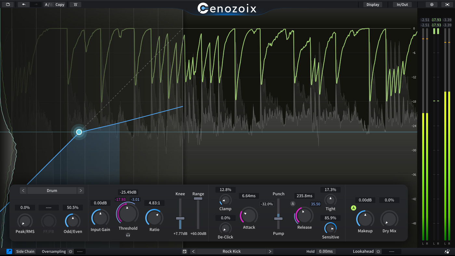Click the Side Chain button
The width and height of the screenshot is (455, 256).
point(25,251)
